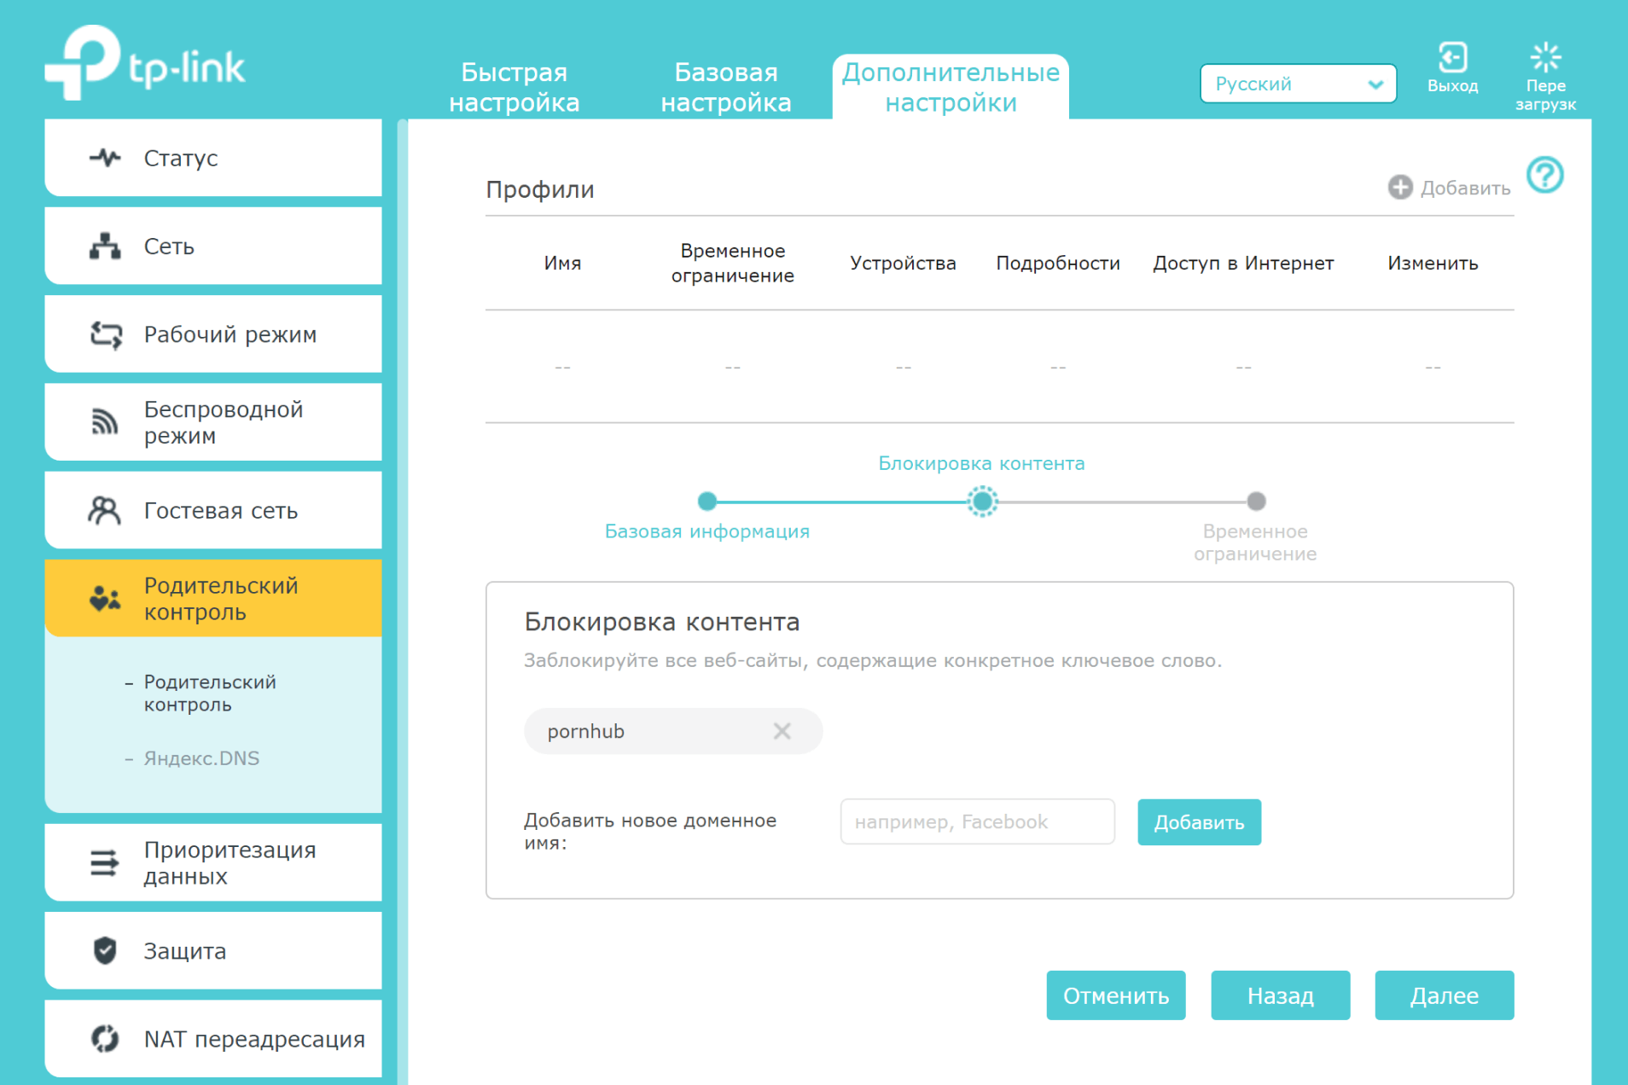Expand the Русский language dropdown

(1297, 84)
